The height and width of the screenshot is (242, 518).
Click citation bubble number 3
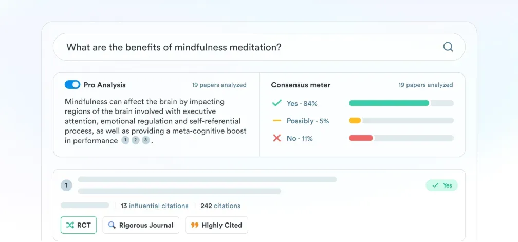pos(146,140)
